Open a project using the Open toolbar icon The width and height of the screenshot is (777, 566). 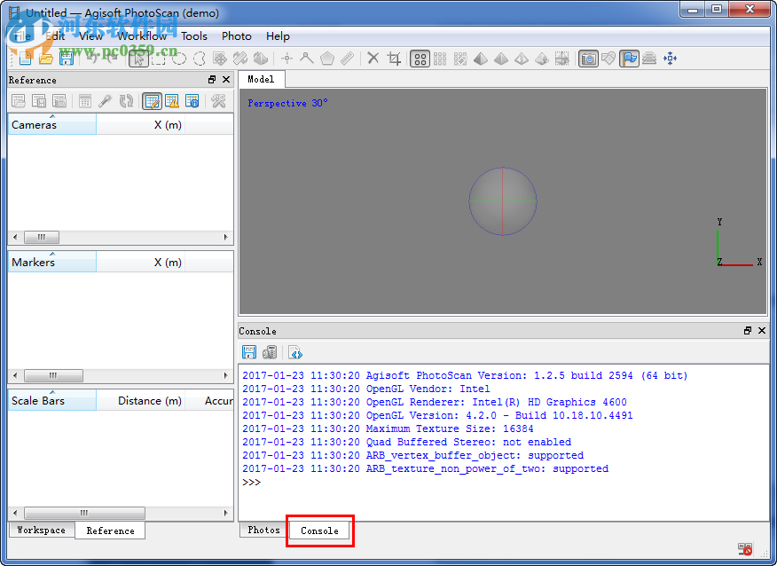(x=44, y=58)
